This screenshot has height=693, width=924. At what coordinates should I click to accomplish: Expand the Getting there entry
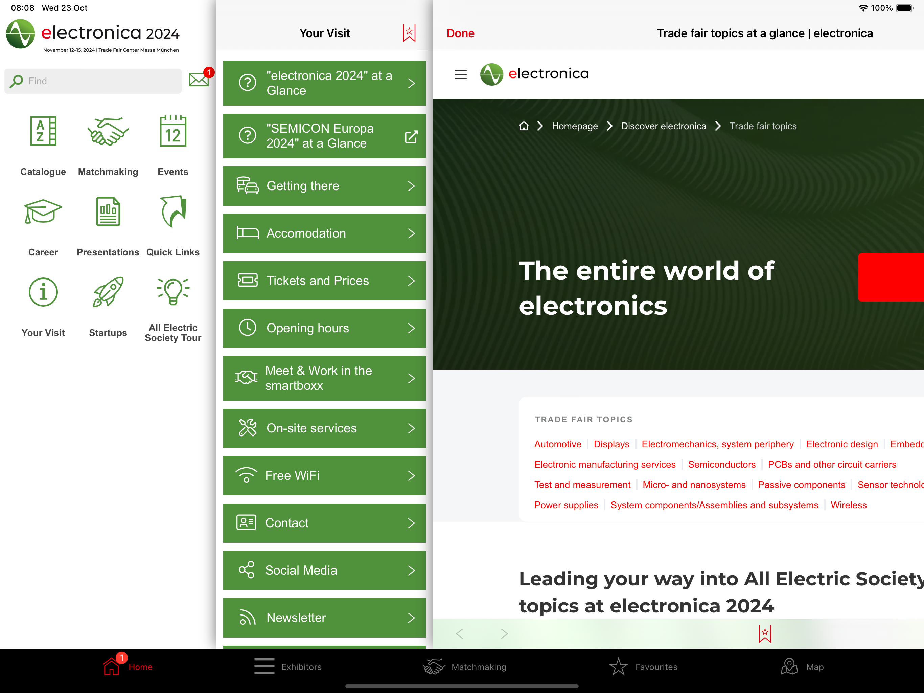tap(325, 186)
